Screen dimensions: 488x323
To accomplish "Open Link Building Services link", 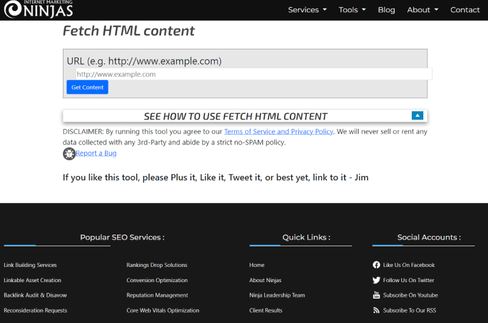I will [30, 265].
